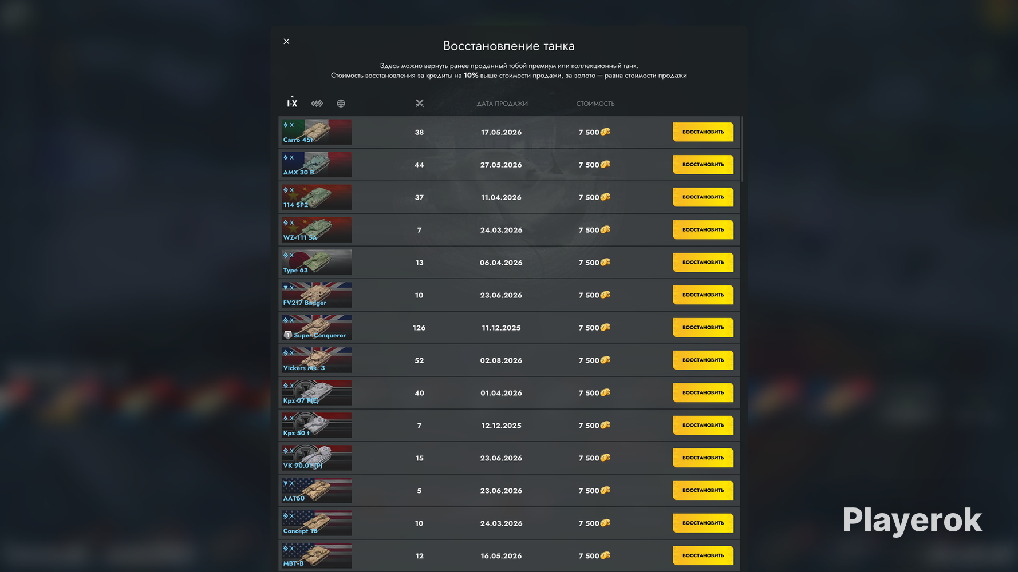
Task: Select the Vickers Mk. 3 thumbnail
Action: 316,360
